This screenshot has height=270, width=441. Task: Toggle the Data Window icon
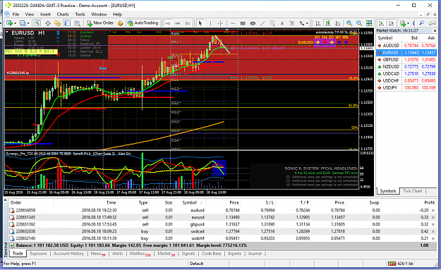pos(48,23)
